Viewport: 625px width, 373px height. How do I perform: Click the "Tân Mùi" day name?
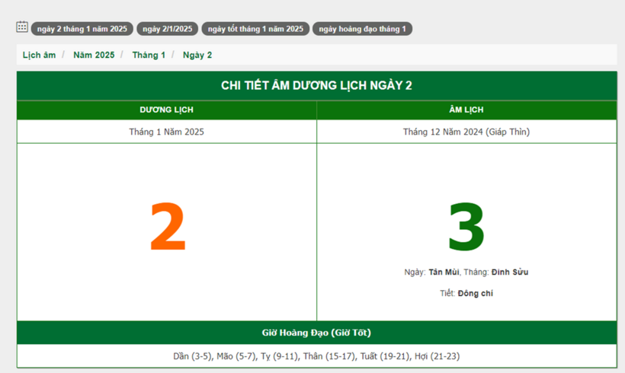point(444,273)
